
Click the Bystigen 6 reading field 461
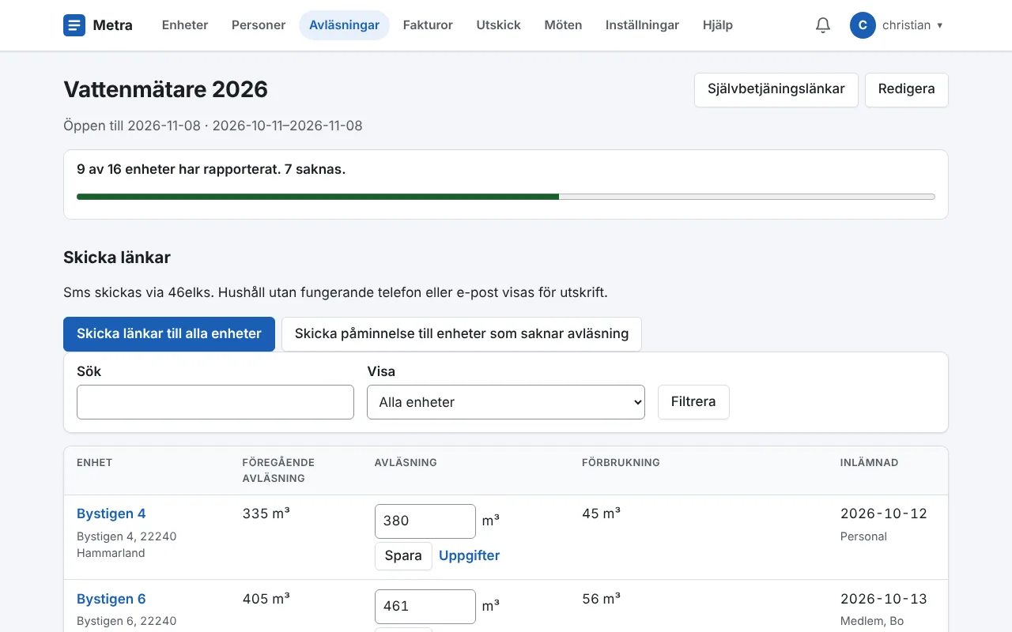[425, 607]
